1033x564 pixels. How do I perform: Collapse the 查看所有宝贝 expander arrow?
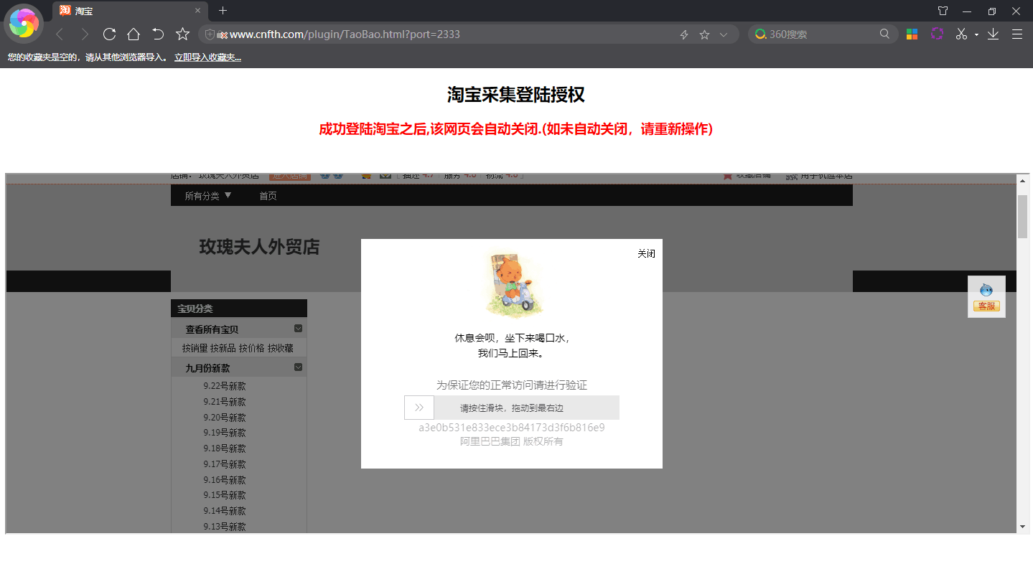[x=299, y=329]
